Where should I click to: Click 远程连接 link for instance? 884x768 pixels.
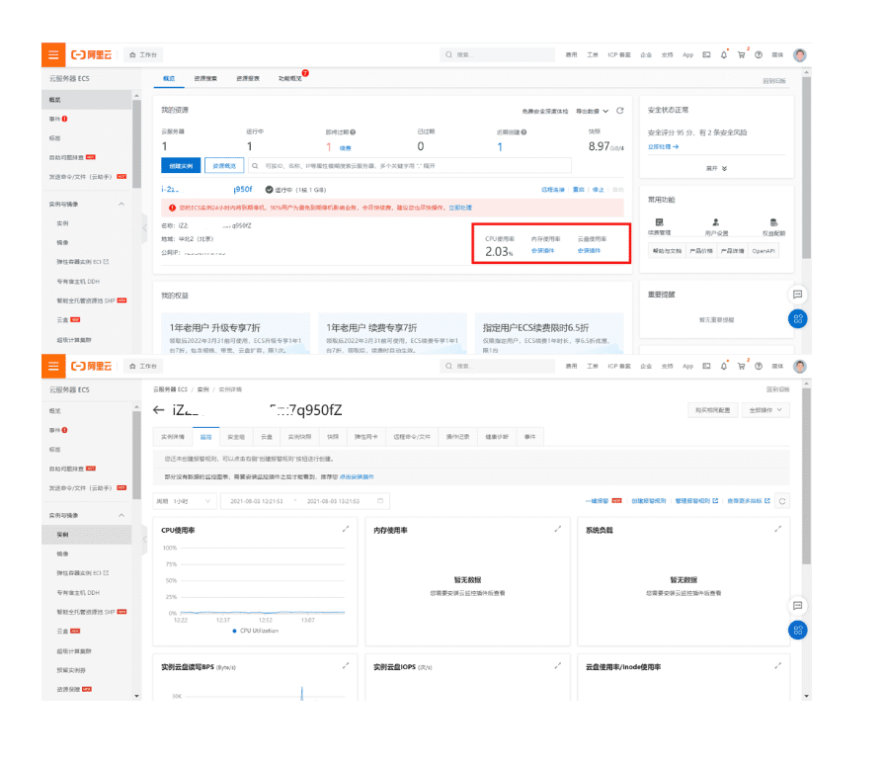pos(553,190)
